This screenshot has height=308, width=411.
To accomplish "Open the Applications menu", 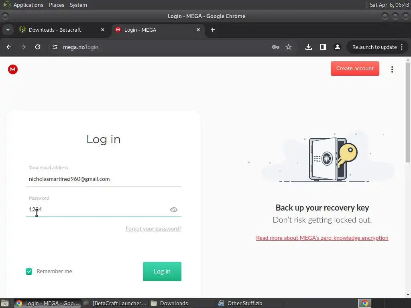I will 28,5.
